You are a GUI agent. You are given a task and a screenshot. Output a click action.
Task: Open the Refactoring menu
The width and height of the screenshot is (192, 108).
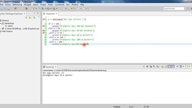coord(17,5)
